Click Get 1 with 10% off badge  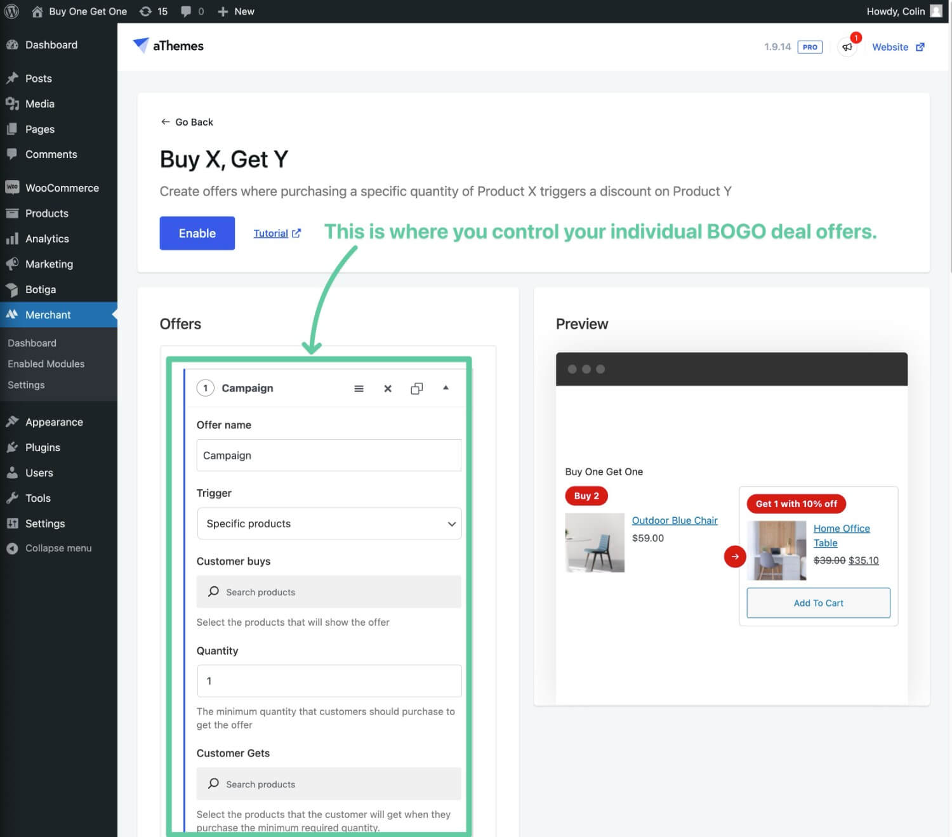point(797,504)
